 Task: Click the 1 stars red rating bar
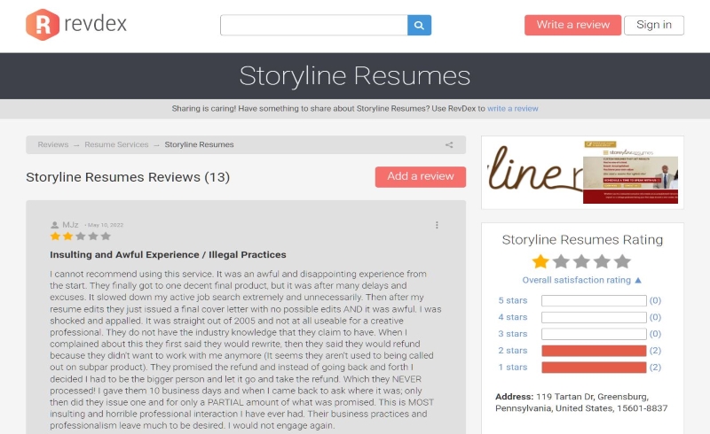click(594, 368)
